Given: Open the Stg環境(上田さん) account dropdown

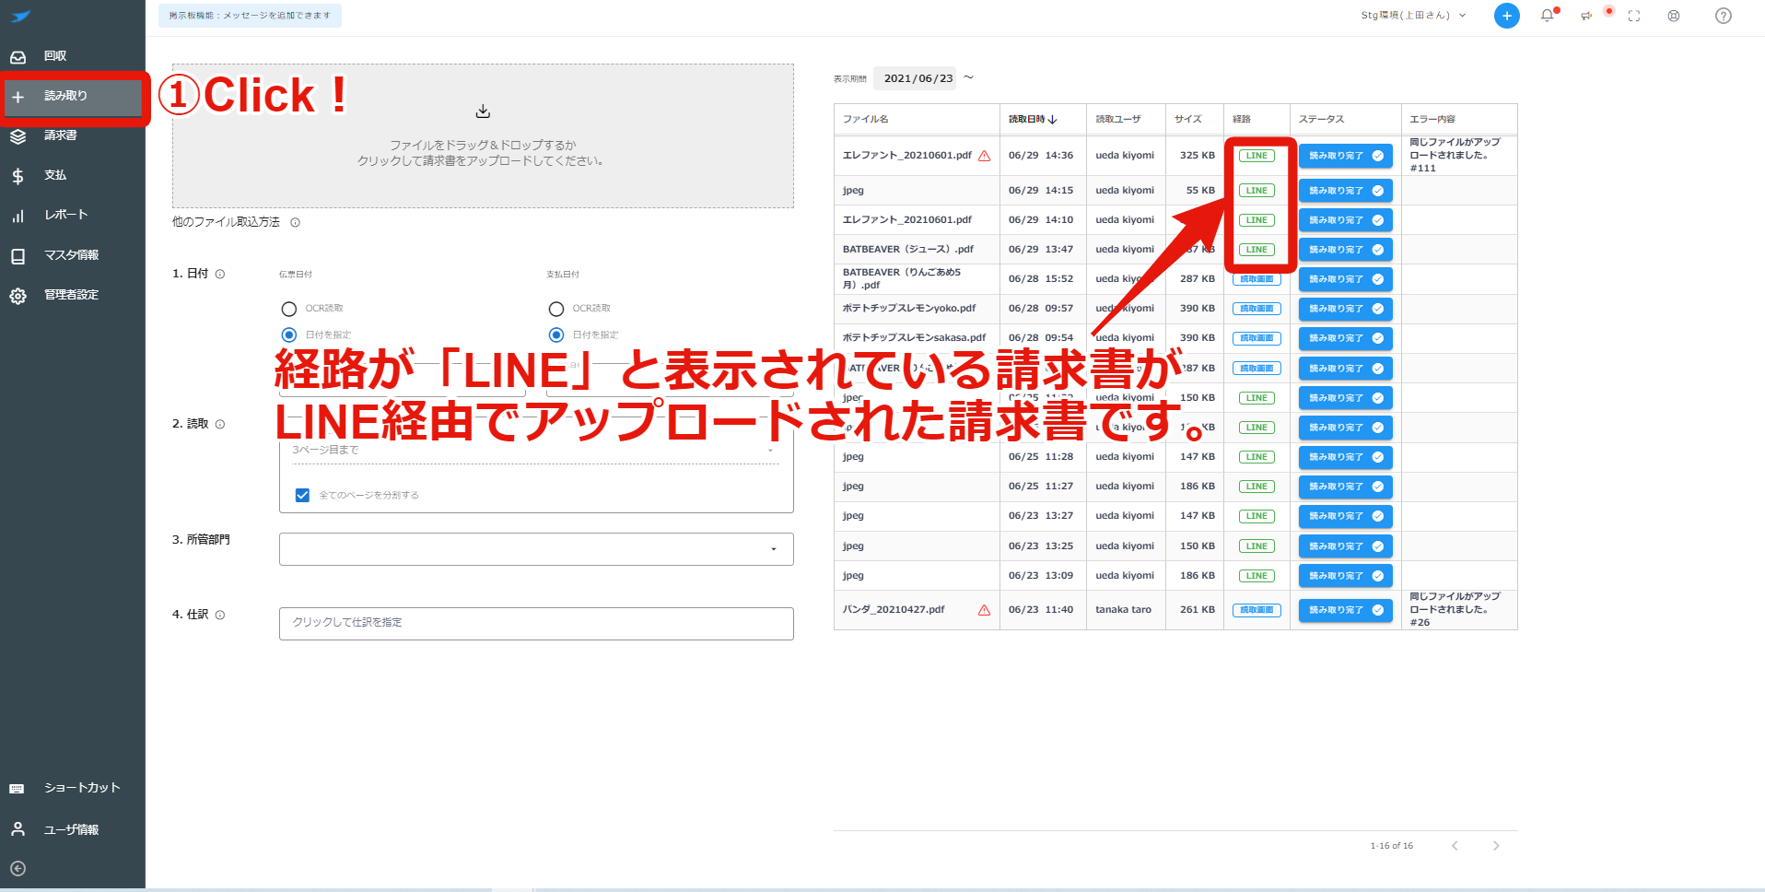Looking at the screenshot, I should tap(1413, 16).
